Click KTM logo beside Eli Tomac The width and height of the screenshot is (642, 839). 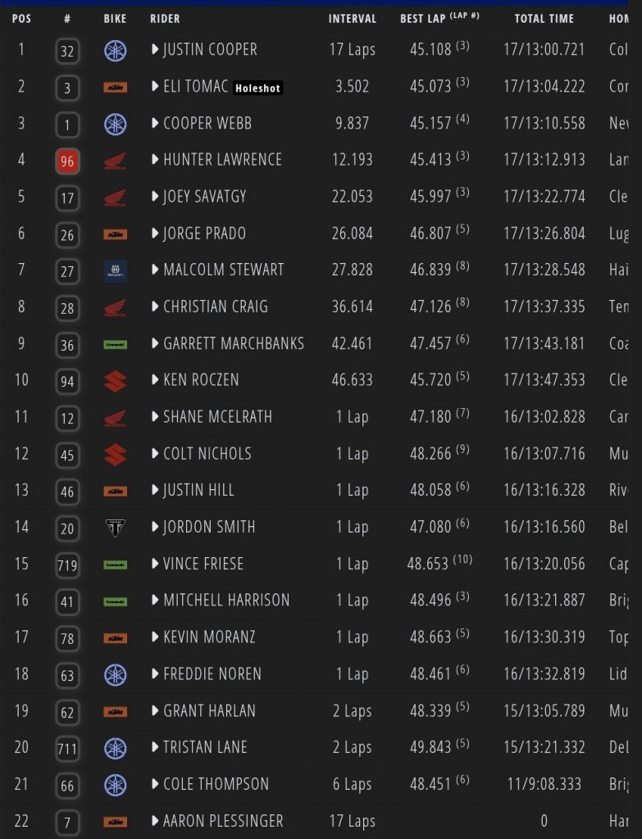(116, 88)
